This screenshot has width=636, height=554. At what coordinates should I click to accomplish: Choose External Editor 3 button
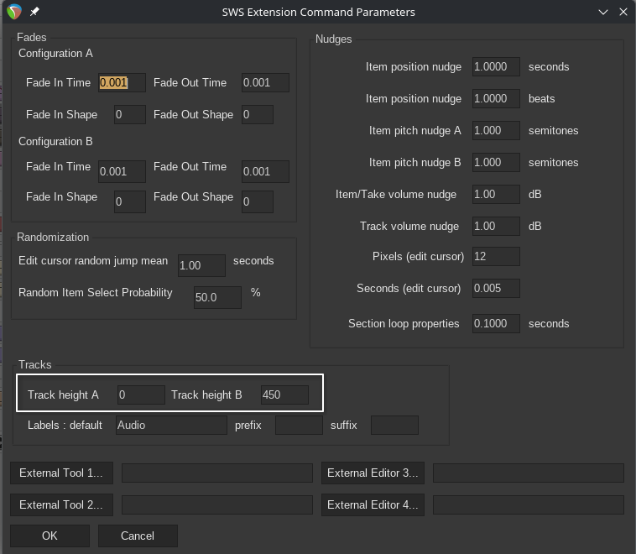pyautogui.click(x=373, y=473)
